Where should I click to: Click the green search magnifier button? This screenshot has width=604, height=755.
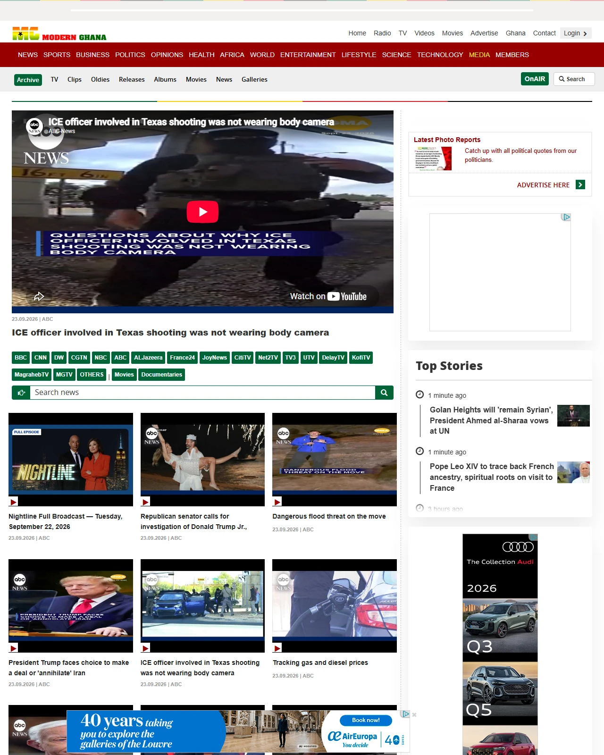[x=384, y=393]
